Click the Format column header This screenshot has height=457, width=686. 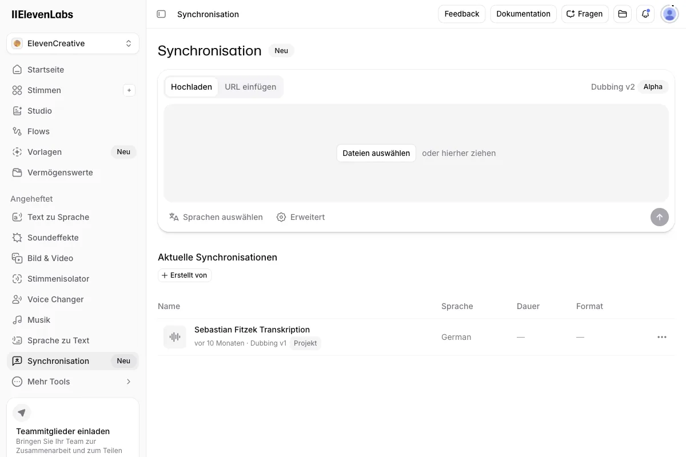[589, 306]
